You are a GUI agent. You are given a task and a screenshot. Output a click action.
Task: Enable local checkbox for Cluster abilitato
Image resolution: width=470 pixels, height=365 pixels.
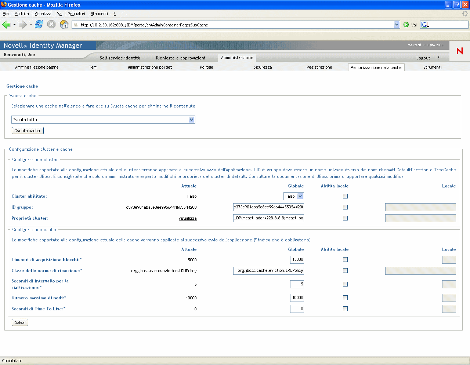[x=345, y=196]
